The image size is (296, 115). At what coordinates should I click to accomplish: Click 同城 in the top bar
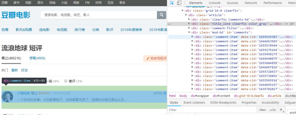pyautogui.click(x=52, y=3)
